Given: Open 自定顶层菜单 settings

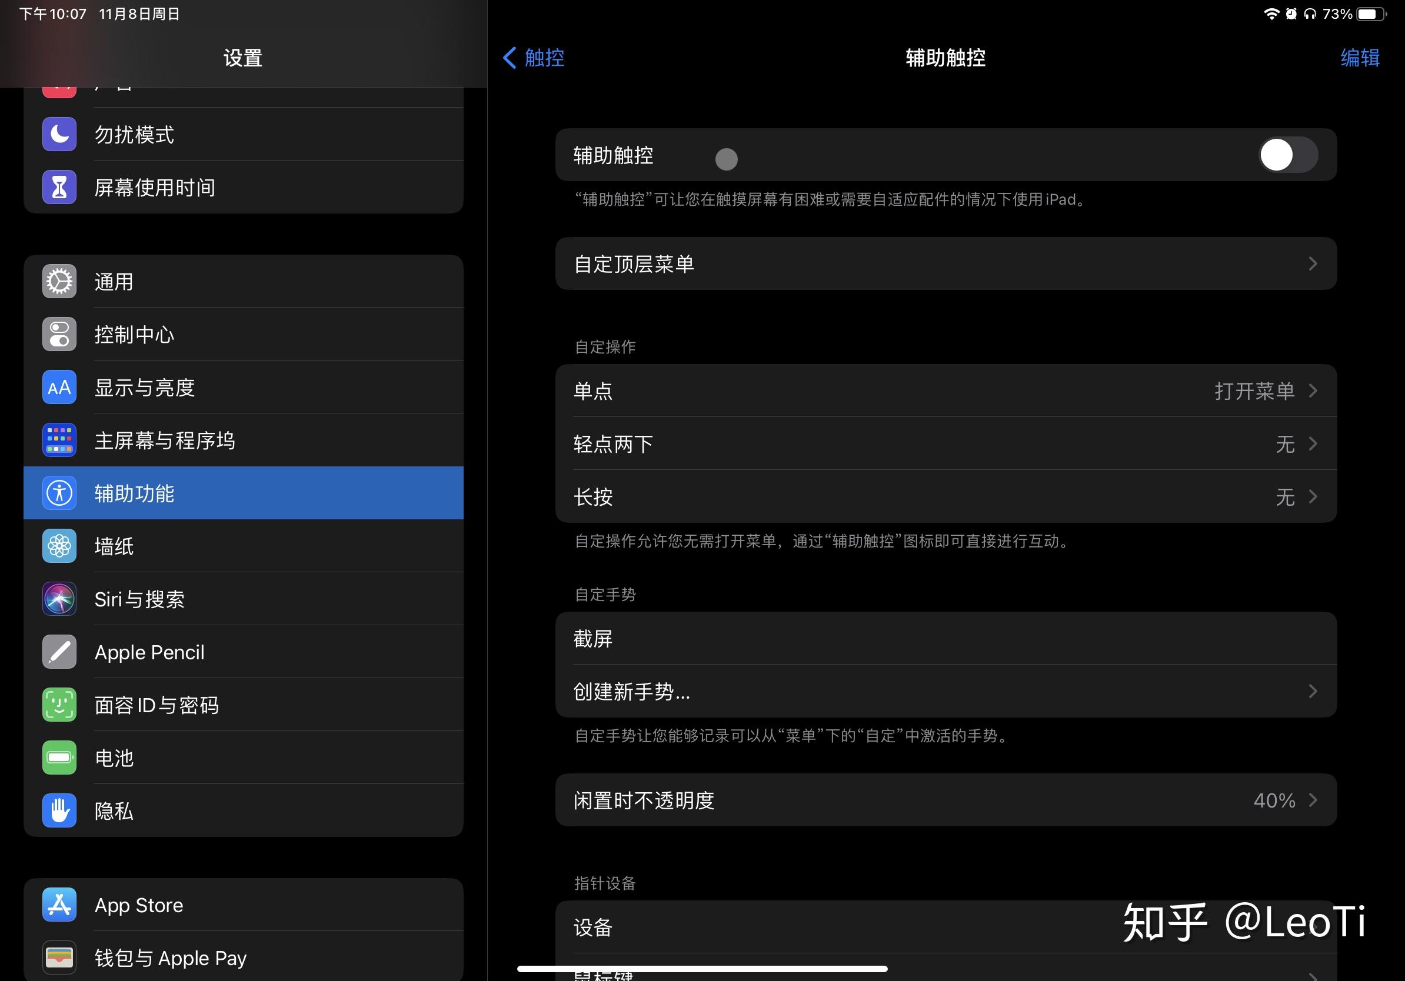Looking at the screenshot, I should click(x=946, y=263).
